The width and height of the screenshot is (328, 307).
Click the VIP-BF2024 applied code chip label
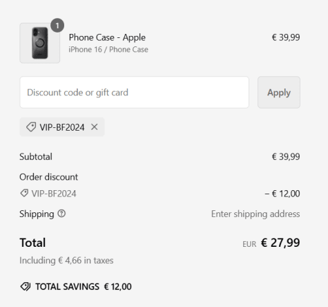pos(62,127)
